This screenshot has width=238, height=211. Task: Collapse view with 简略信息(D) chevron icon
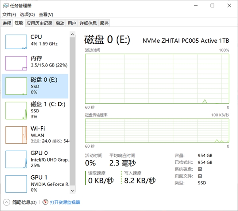6,202
